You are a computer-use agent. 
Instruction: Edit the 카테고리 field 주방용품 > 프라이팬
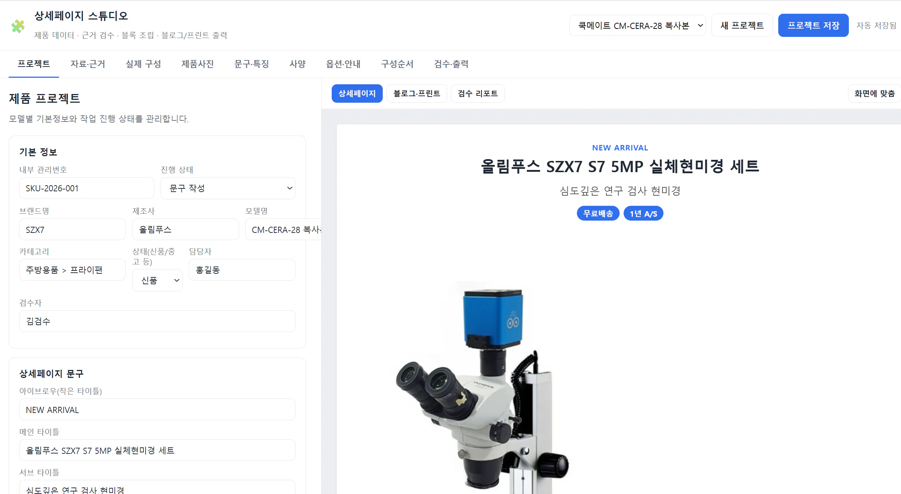point(72,270)
